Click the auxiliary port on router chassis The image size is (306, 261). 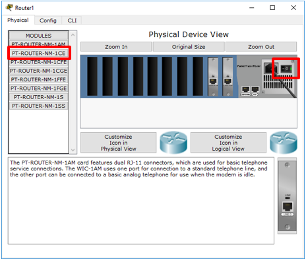255,90
